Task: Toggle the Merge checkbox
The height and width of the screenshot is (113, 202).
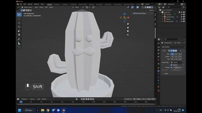Action: pyautogui.click(x=171, y=67)
